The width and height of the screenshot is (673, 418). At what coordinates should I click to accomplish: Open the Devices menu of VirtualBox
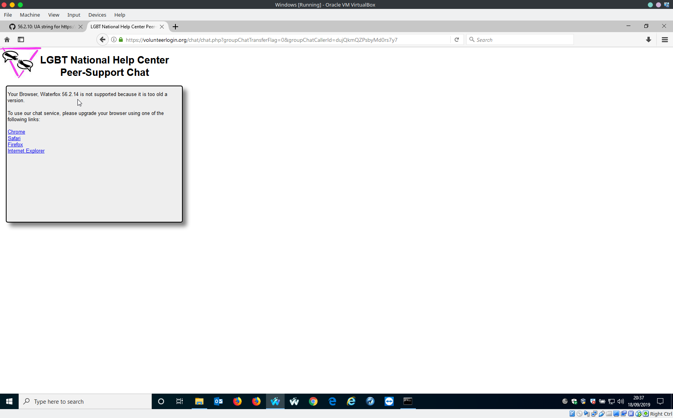coord(97,15)
